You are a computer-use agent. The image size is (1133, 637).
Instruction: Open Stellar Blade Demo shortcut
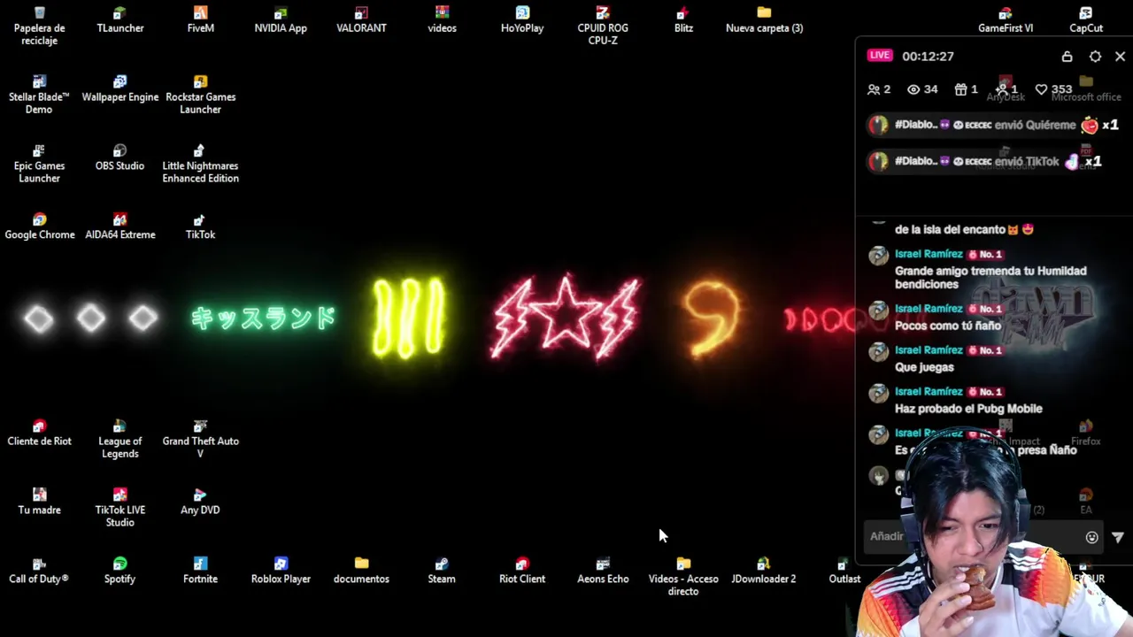click(39, 95)
